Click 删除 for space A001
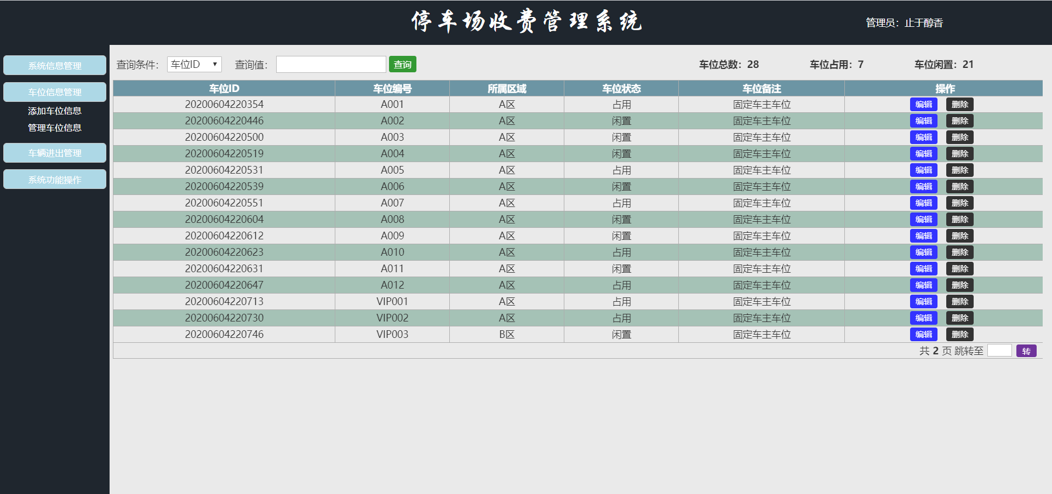Viewport: 1052px width, 494px height. point(960,104)
